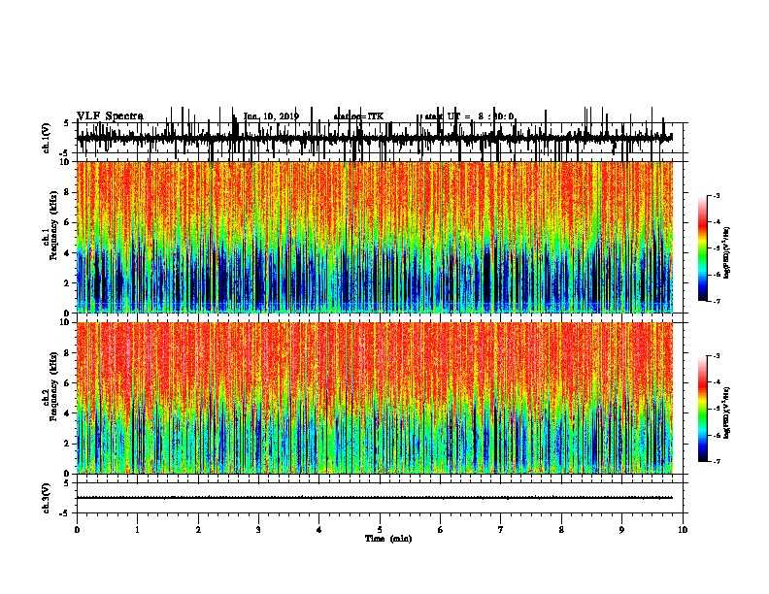Screen dimensions: 769x594
Task: Click the ch.2 color bar unit label
Action: [727, 412]
